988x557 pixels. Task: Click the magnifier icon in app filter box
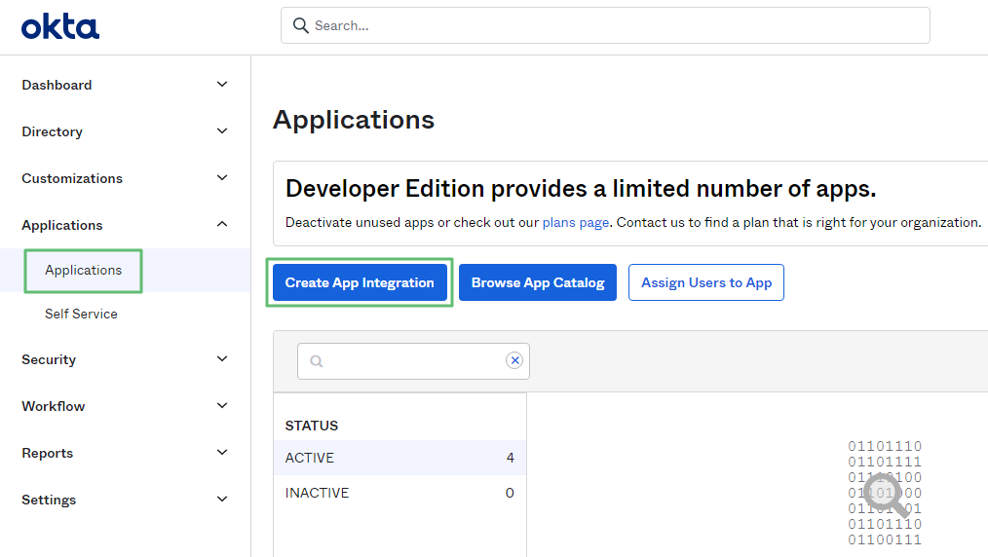click(x=317, y=360)
